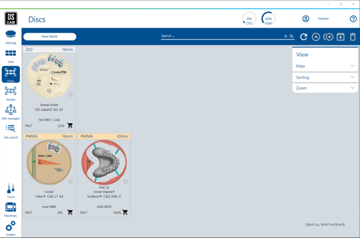Image resolution: width=360 pixels, height=238 pixels.
Task: Expand the Sorting options
Action: [324, 77]
